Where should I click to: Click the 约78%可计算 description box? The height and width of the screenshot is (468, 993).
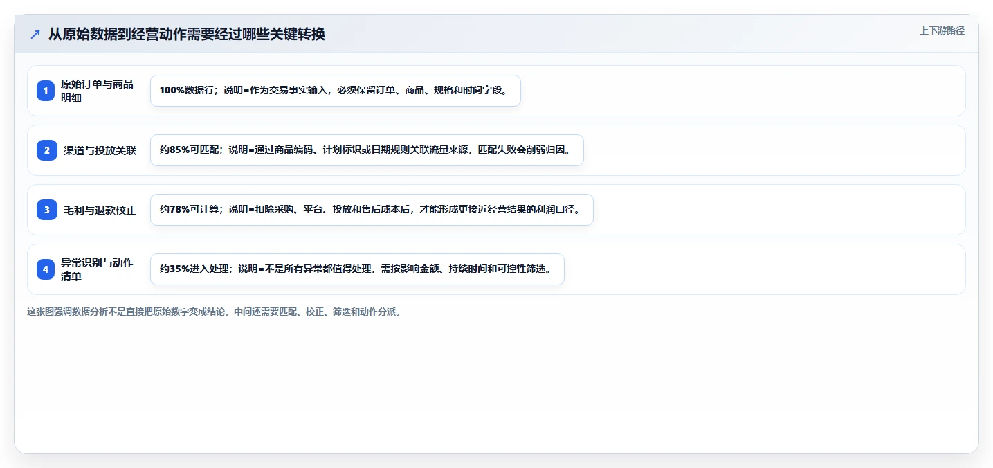372,210
